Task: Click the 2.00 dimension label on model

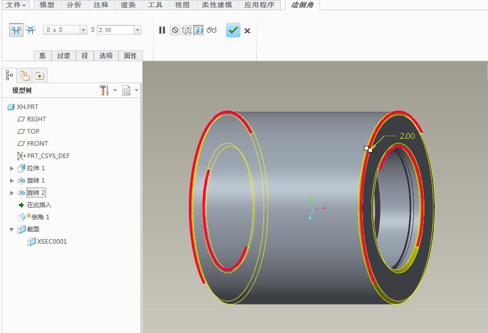Action: click(x=407, y=136)
